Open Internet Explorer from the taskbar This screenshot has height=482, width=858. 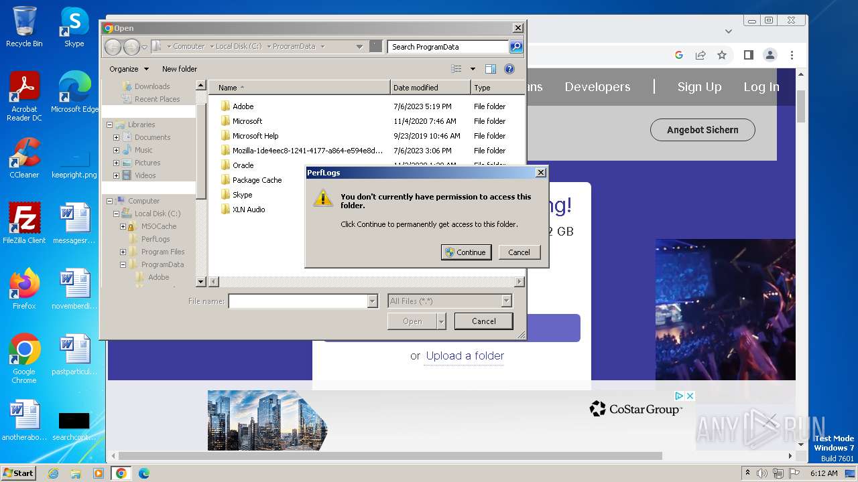(x=53, y=473)
